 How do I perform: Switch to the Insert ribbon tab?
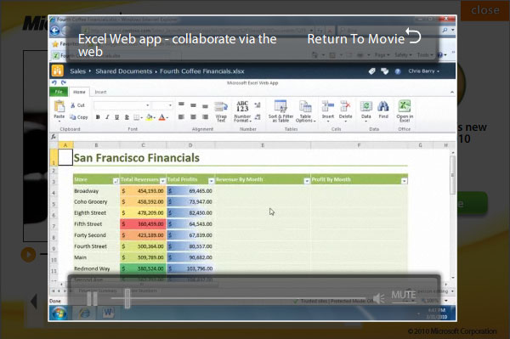click(x=100, y=92)
